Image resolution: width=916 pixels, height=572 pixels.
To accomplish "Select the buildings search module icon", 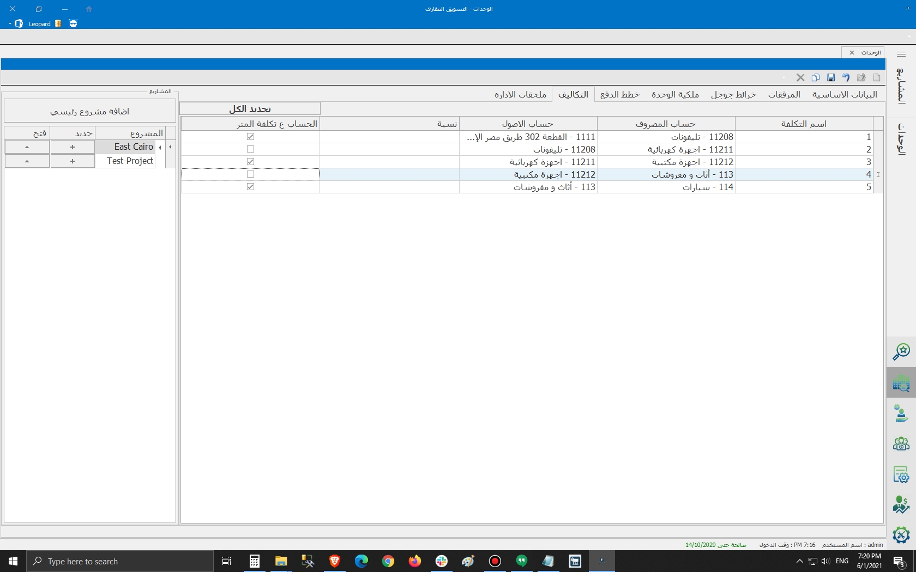I will pos(901,383).
